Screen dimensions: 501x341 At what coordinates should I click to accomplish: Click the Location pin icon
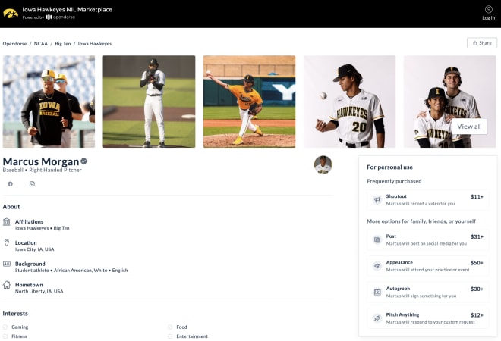pos(6,242)
